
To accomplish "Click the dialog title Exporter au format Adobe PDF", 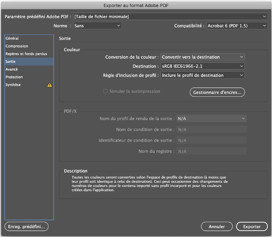I will point(136,5).
